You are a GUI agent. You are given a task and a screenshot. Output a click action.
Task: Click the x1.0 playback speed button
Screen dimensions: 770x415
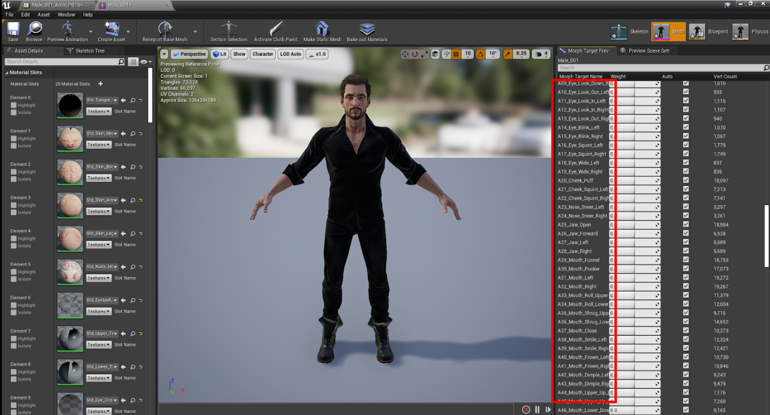[x=317, y=54]
